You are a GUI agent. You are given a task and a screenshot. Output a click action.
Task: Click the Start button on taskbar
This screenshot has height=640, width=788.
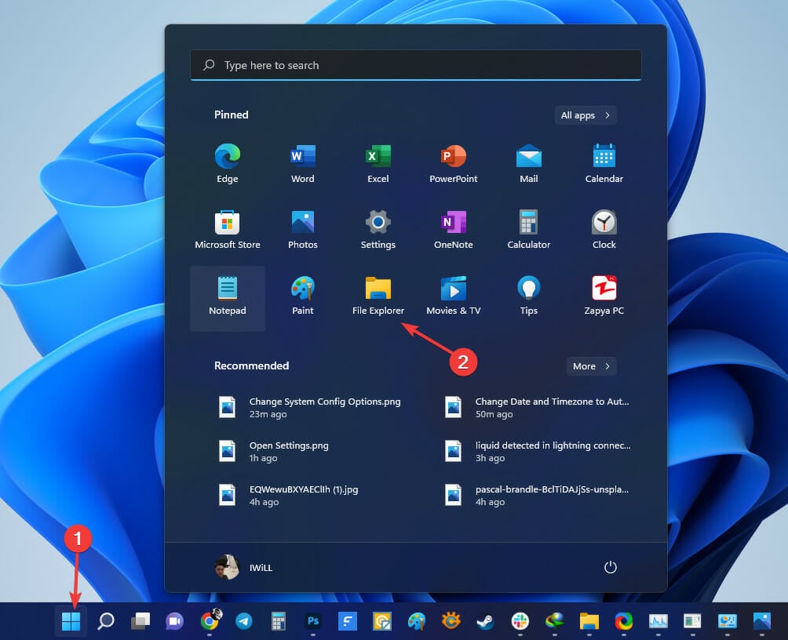click(71, 621)
